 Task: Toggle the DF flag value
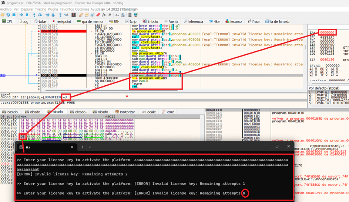(336, 72)
